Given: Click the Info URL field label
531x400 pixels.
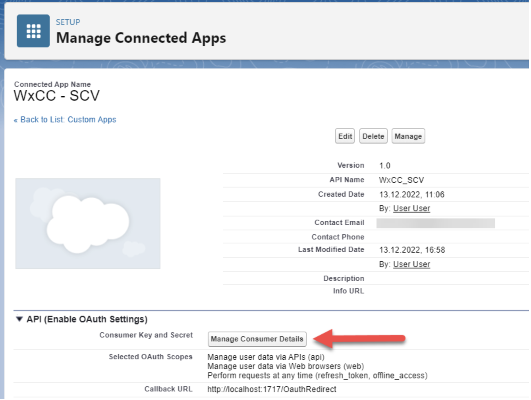Looking at the screenshot, I should point(348,291).
